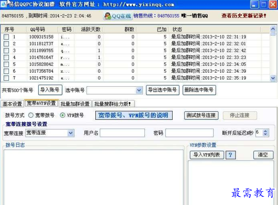Viewport: 278px width, 205px height.
Task: Tick checkbox for row 3 account 1011899765
Action: 6,51
